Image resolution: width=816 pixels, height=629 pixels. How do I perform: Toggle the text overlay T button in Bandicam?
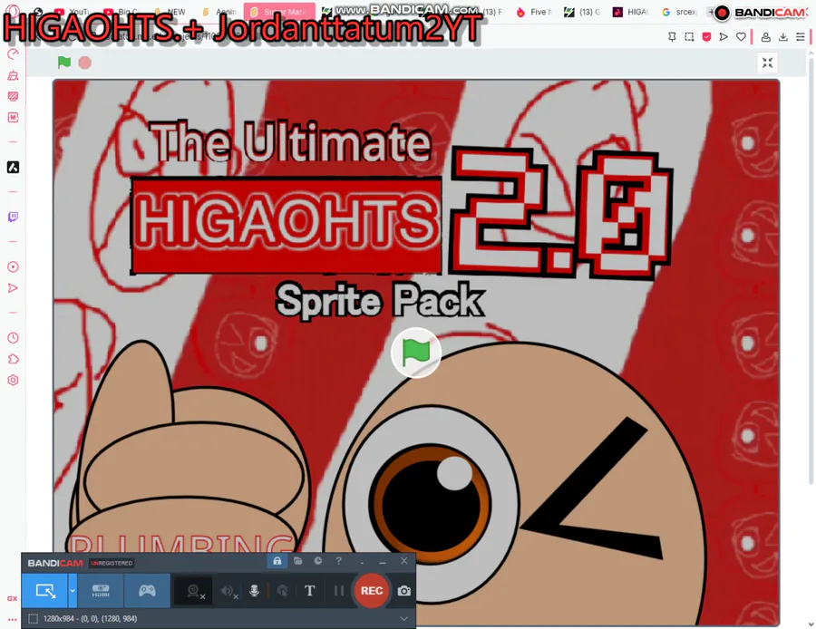(x=310, y=591)
